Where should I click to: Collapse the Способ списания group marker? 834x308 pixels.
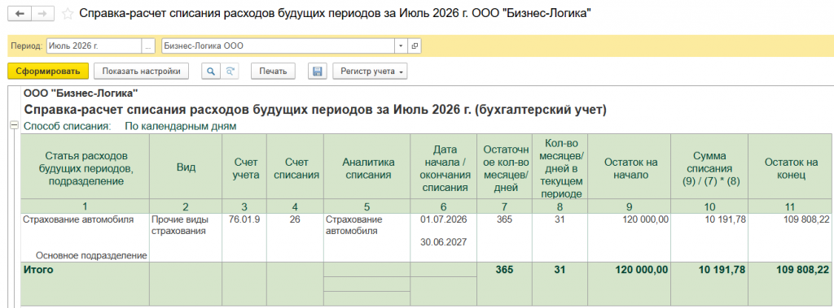point(14,126)
